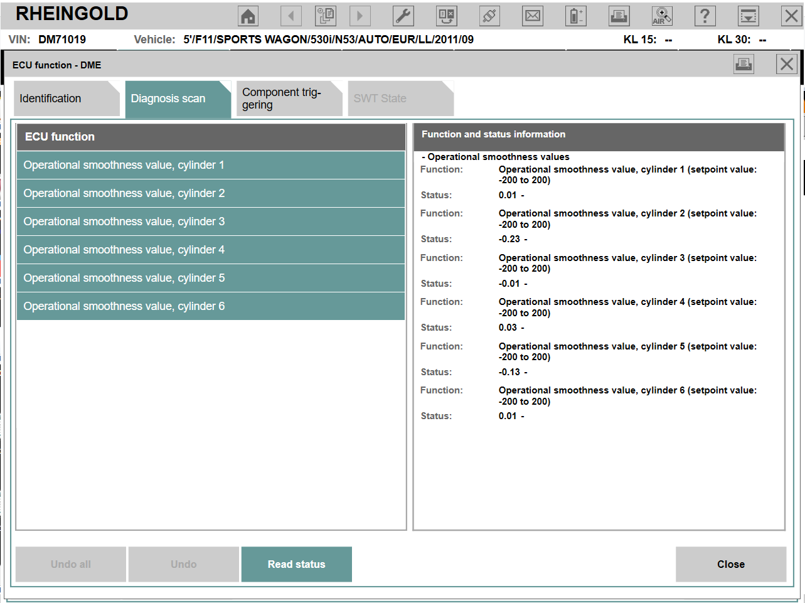This screenshot has height=603, width=805.
Task: Click the Operational smoothness values heading
Action: (x=498, y=157)
